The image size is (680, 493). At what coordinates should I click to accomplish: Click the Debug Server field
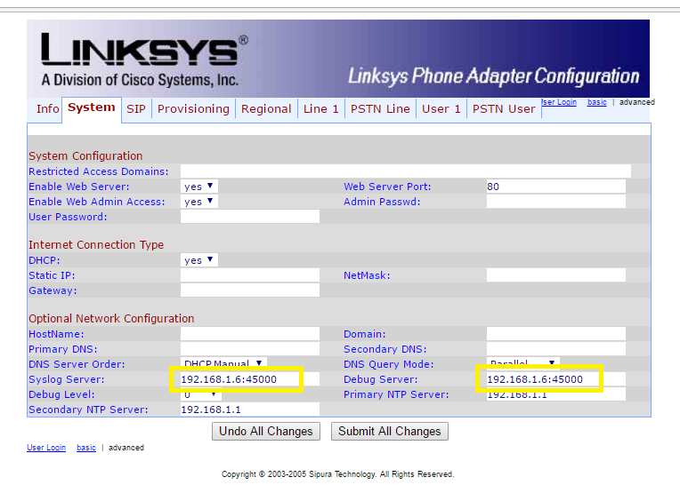pyautogui.click(x=555, y=379)
